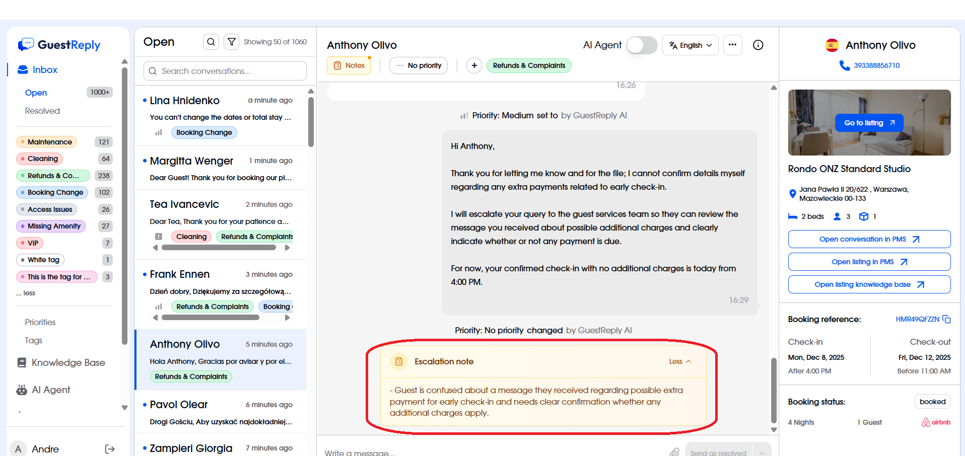Screen dimensions: 965x456
Task: Open the English language dropdown
Action: 690,45
